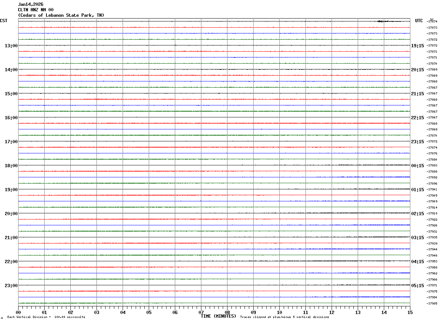Image resolution: width=439 pixels, height=322 pixels.
Task: Select the DC offset value -37926
Action: click(432, 226)
